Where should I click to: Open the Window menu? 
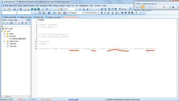[x=98, y=6]
